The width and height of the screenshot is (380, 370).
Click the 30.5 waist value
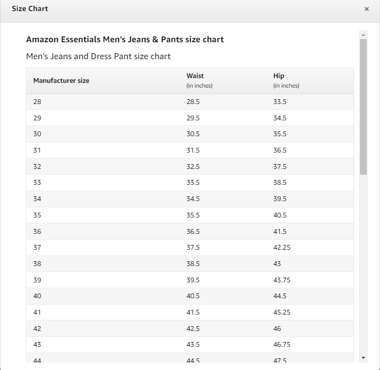(x=193, y=134)
